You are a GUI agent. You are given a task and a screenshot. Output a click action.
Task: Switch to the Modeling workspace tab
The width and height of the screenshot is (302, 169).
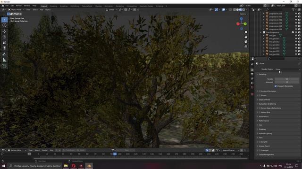(53, 6)
